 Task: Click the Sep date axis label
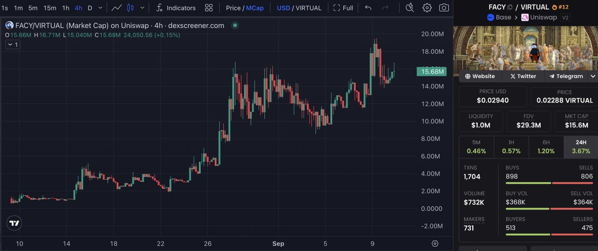278,244
